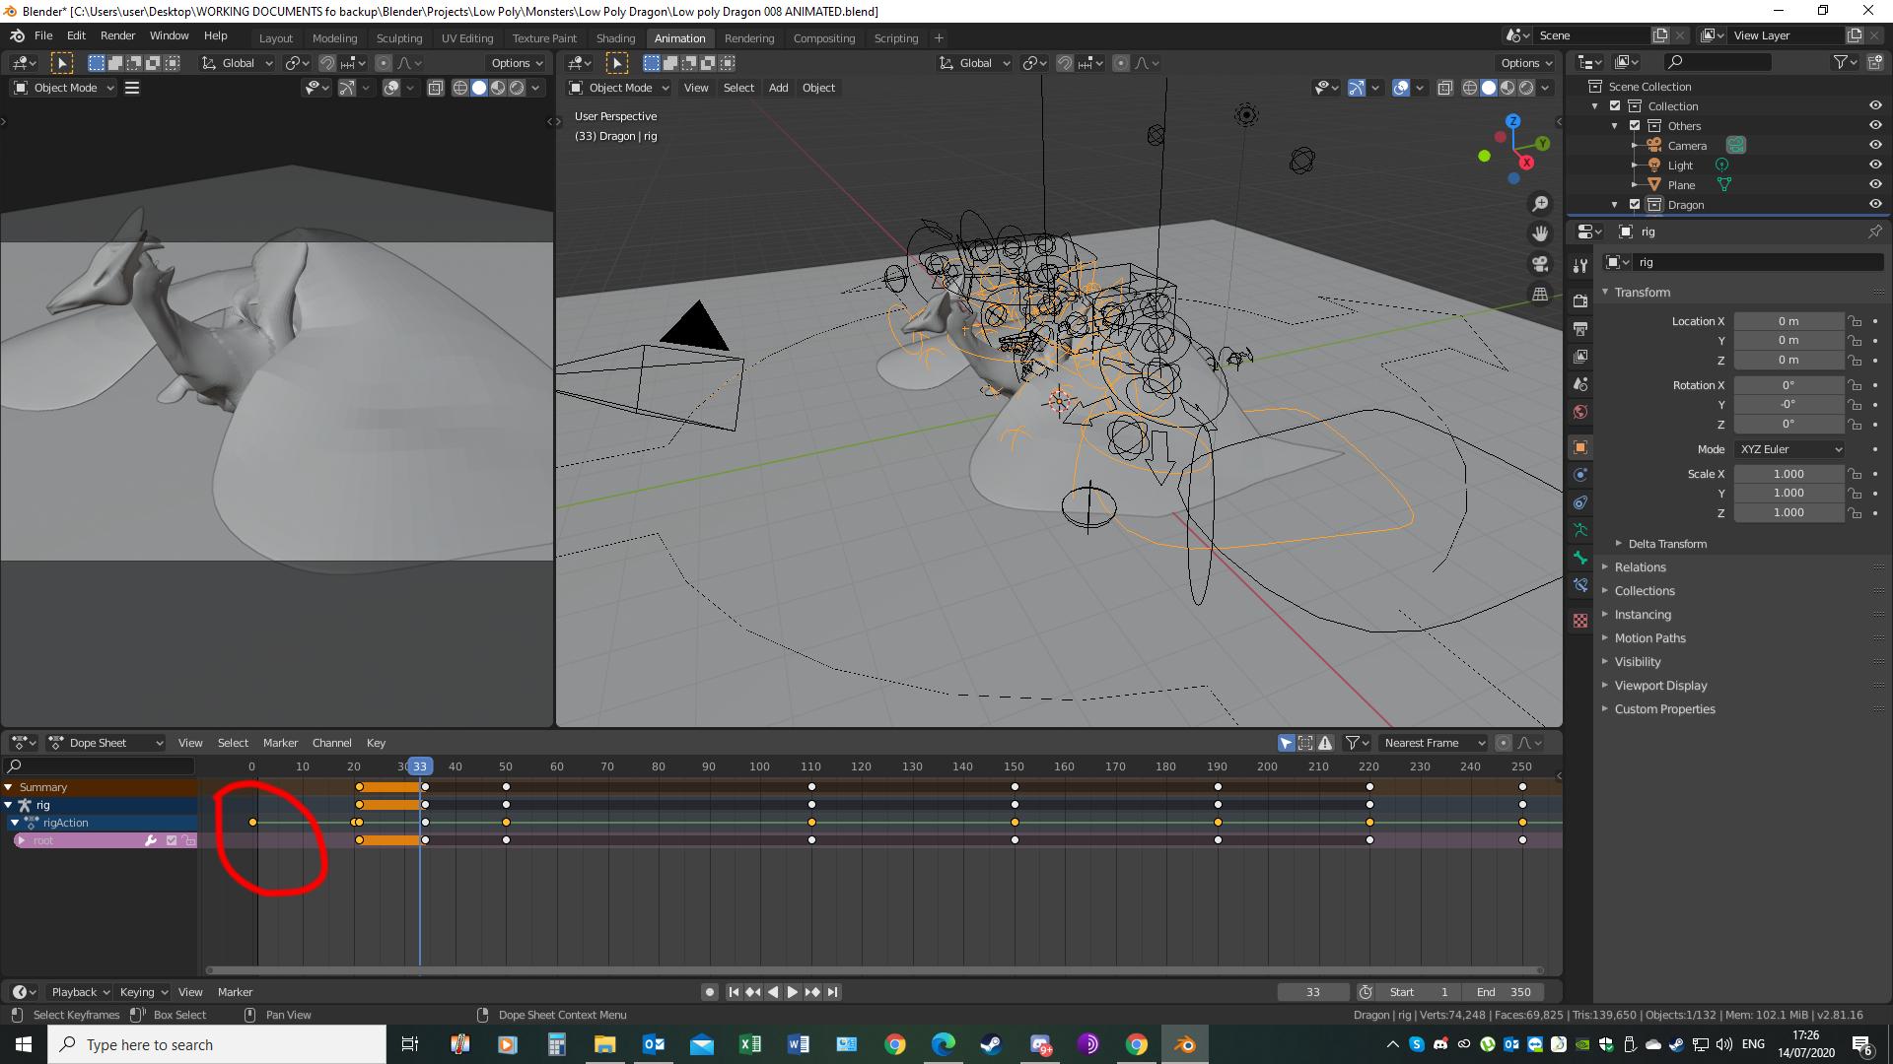Toggle the camera view gizmo in the viewport
Viewport: 1893px width, 1064px height.
(x=1539, y=264)
